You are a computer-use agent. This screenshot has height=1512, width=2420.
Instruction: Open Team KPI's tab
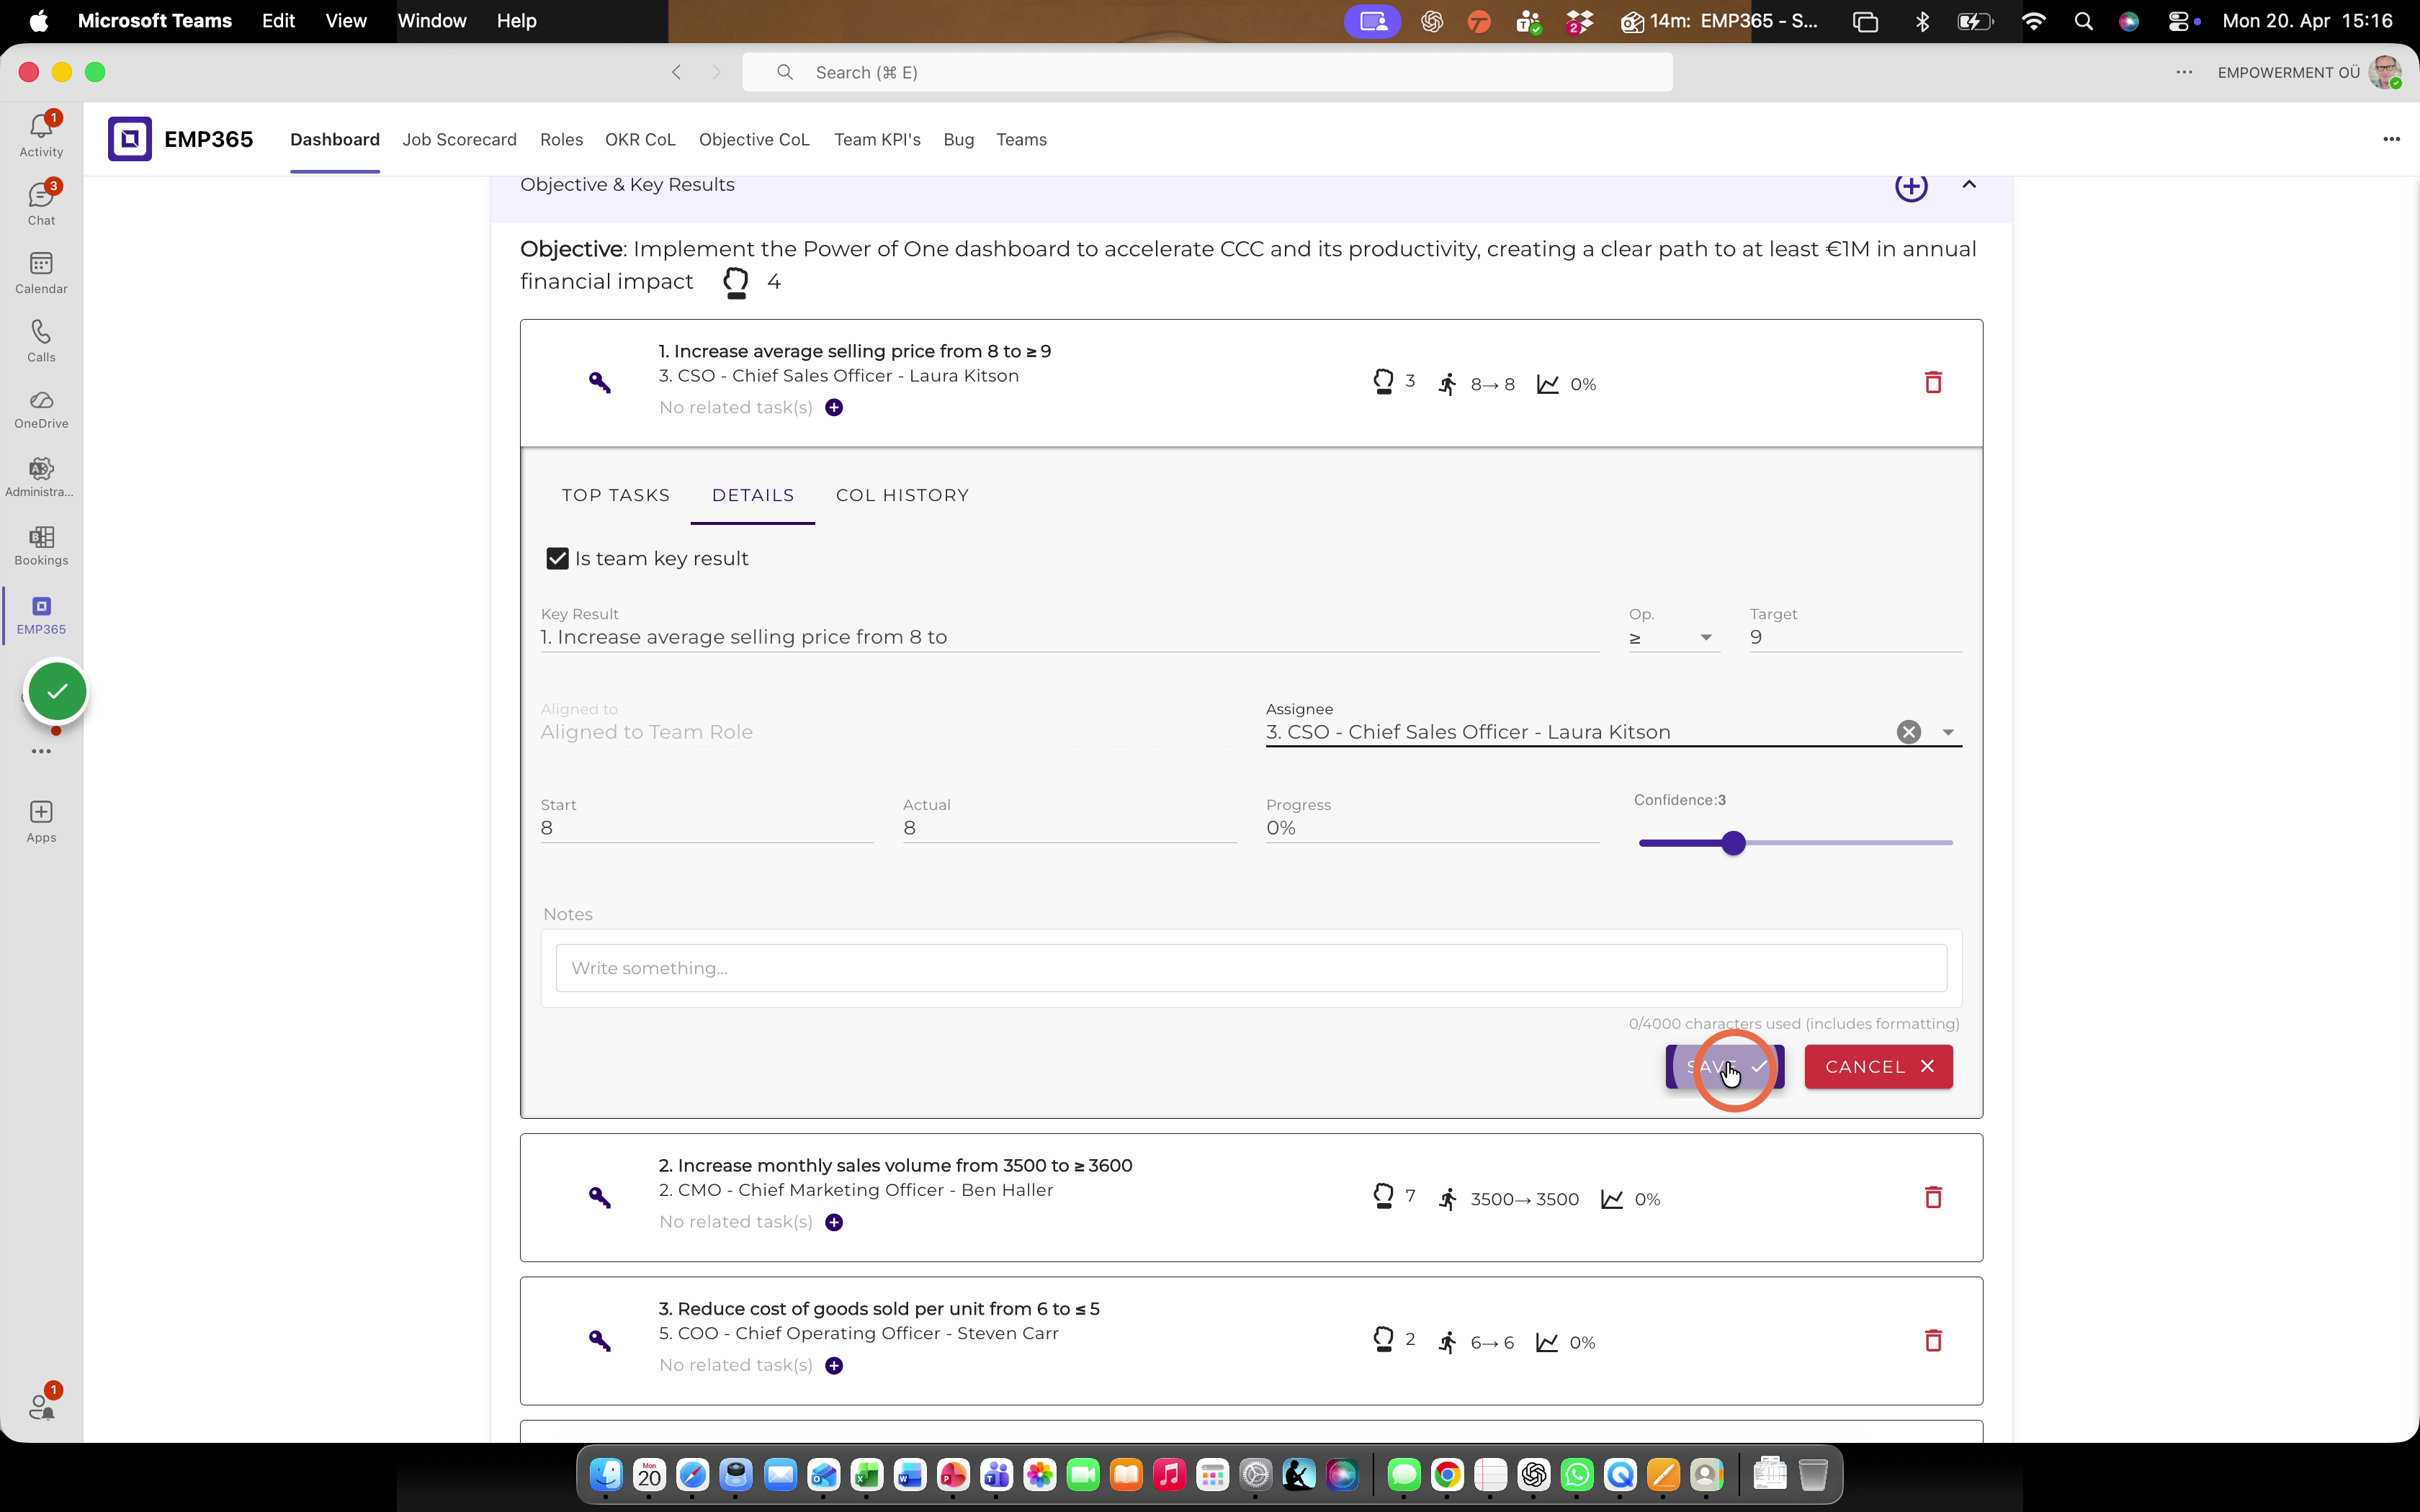tap(877, 139)
